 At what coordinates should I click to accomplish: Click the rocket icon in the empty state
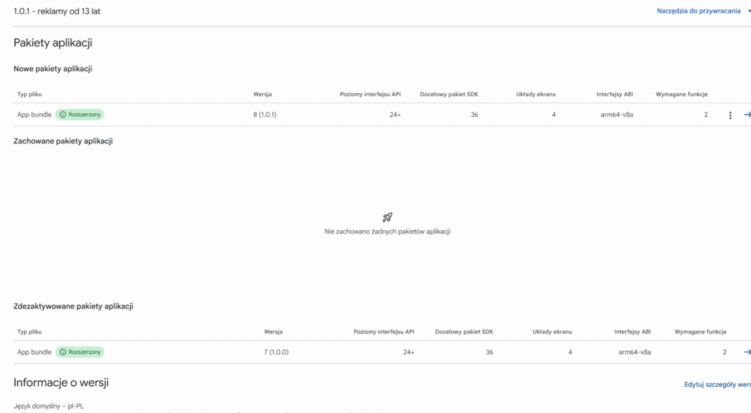click(387, 217)
